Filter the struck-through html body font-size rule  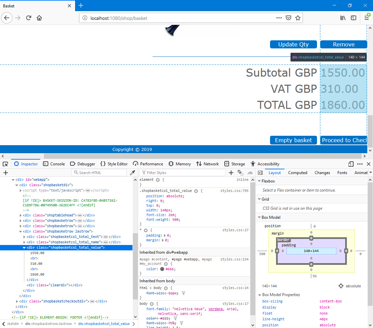(x=183, y=293)
